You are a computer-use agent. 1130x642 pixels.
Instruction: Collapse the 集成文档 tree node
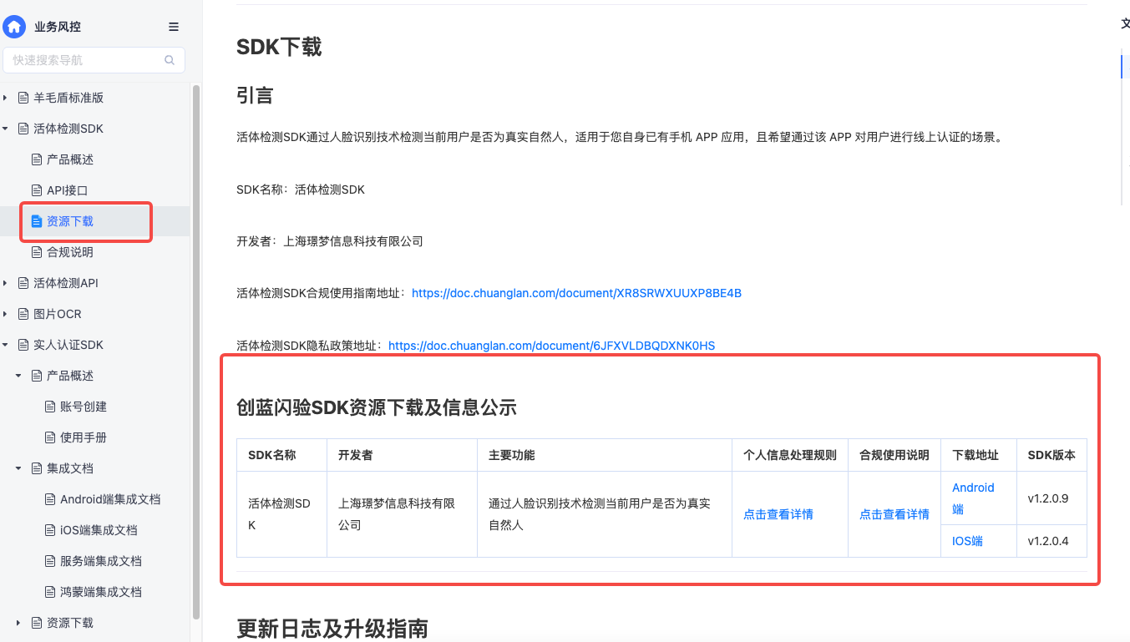click(x=18, y=468)
